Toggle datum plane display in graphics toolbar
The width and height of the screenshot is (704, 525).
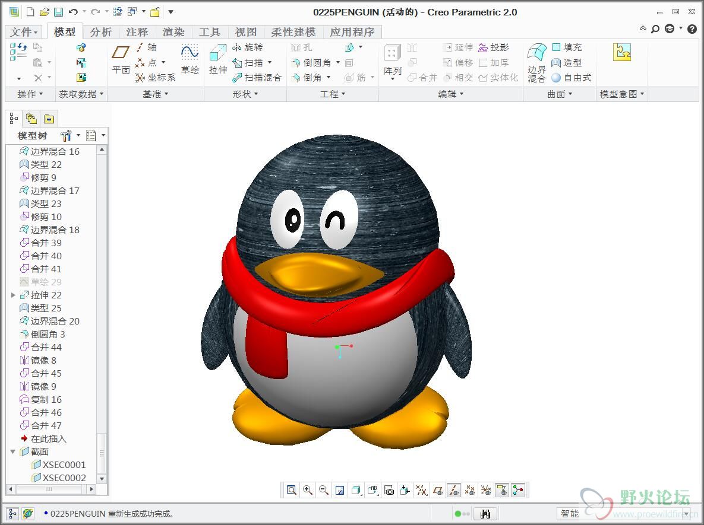pos(437,490)
